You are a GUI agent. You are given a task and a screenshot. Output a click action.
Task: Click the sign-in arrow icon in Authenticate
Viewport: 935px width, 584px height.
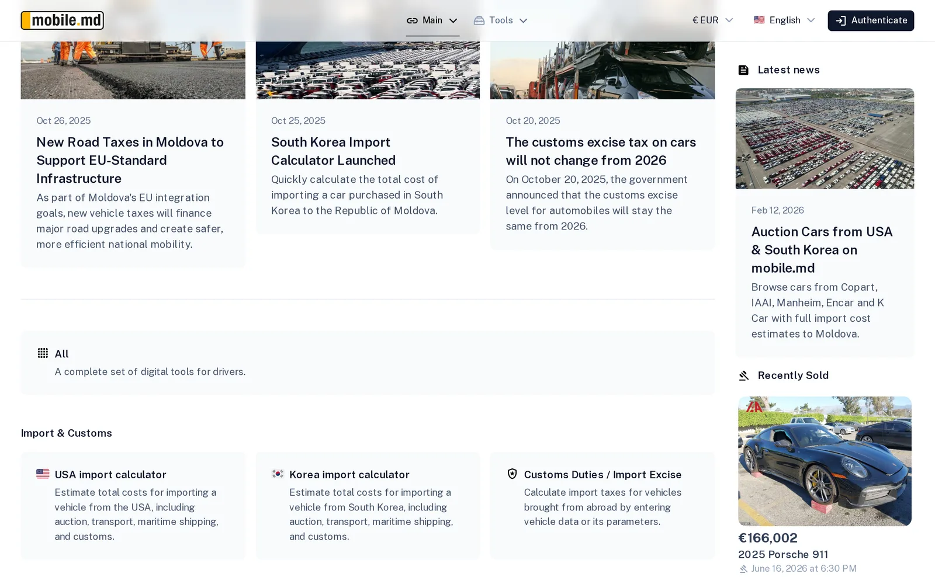coord(840,20)
